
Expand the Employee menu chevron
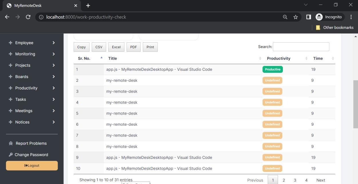(x=53, y=43)
